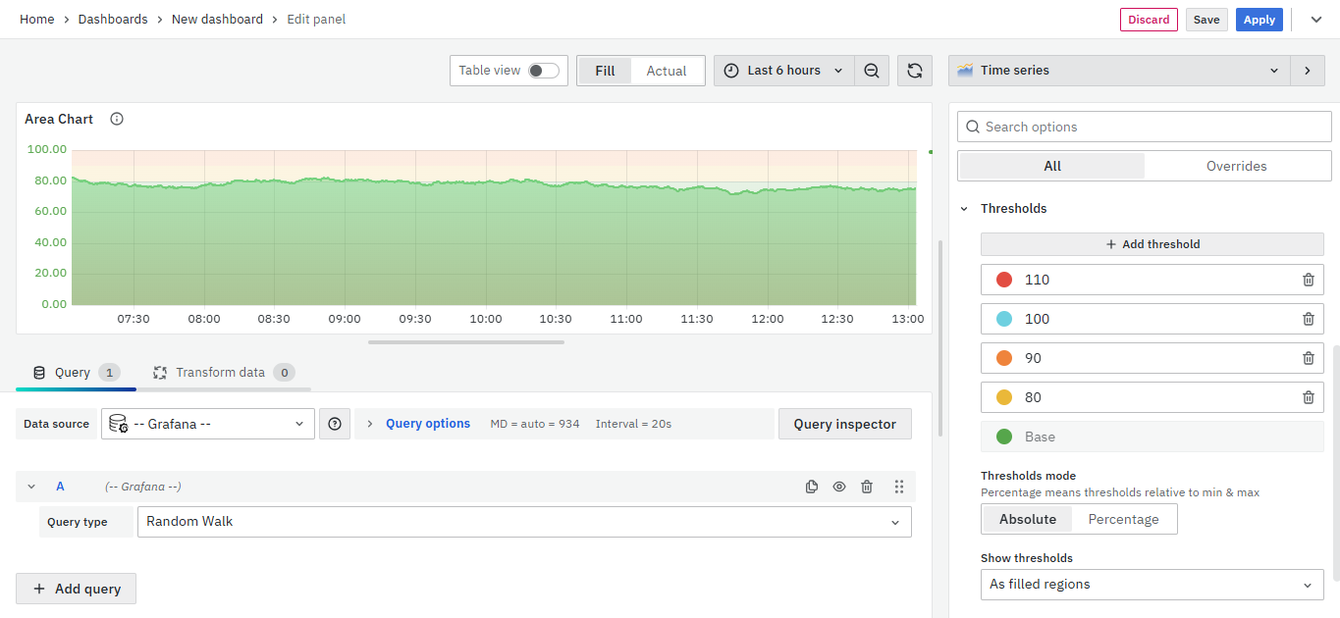Click the Area Chart info icon
The height and width of the screenshot is (618, 1340).
click(x=117, y=119)
